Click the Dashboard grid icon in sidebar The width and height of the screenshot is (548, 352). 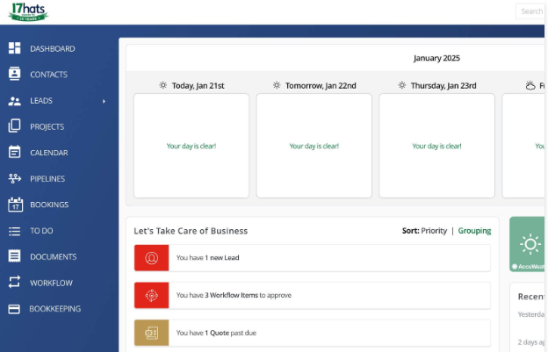[14, 48]
